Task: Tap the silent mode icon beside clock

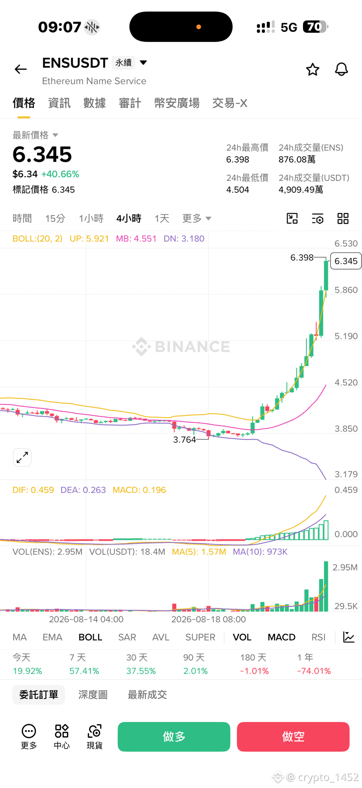Action: (x=92, y=27)
